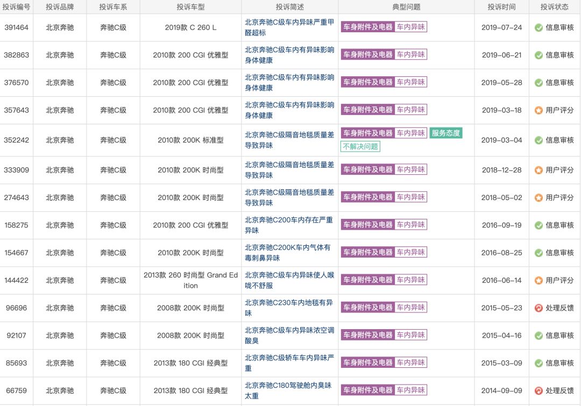Click the 投诉状态 column header
Viewport: 581px width, 406px height.
[554, 7]
